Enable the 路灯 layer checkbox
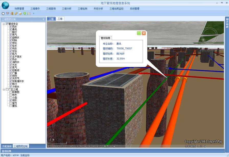 click(x=11, y=32)
